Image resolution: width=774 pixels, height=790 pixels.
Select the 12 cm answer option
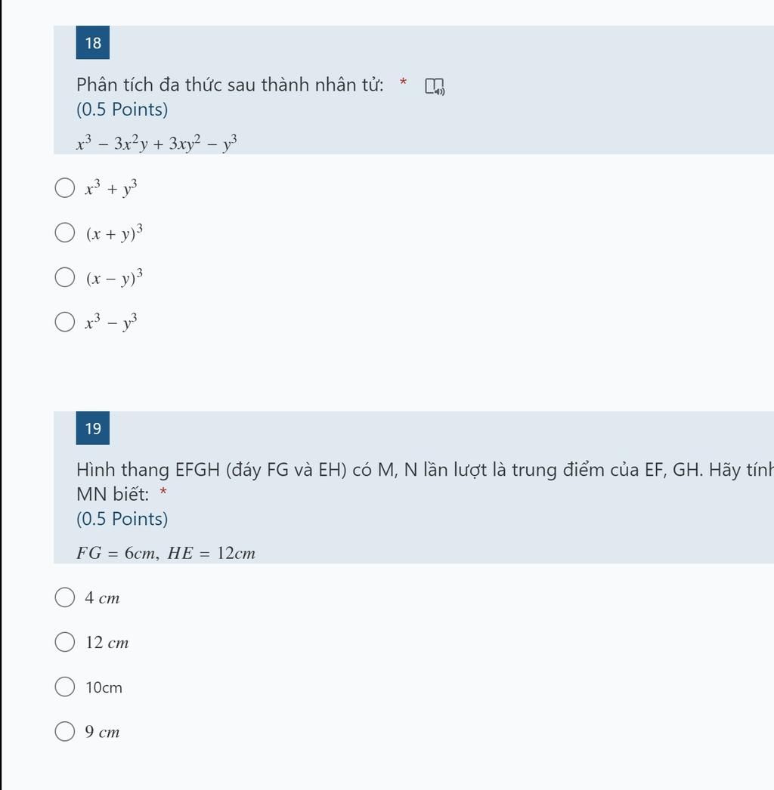65,643
